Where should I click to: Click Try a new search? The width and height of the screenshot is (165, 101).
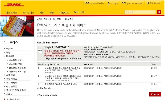point(48,95)
